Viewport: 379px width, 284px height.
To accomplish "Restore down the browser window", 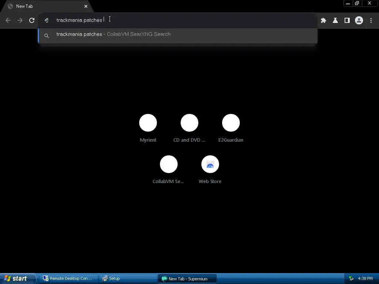I will click(357, 3).
